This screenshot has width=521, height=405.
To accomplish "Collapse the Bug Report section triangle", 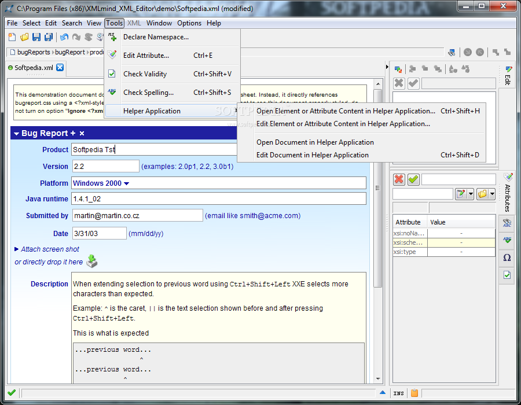I will (x=16, y=134).
